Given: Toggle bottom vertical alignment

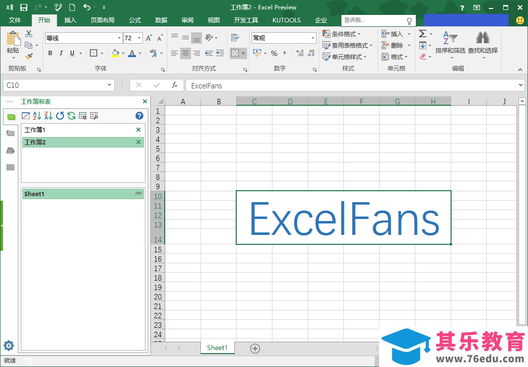Looking at the screenshot, I should [197, 38].
